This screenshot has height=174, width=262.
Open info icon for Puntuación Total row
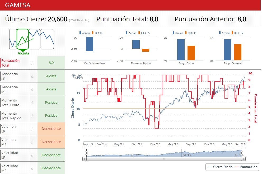tap(32, 63)
